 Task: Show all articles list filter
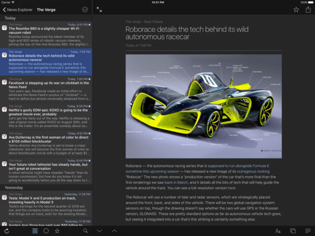pyautogui.click(x=35, y=231)
